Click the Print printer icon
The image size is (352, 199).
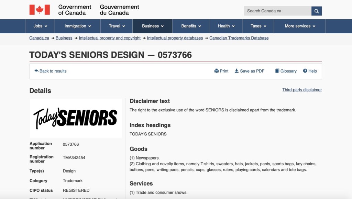(217, 71)
